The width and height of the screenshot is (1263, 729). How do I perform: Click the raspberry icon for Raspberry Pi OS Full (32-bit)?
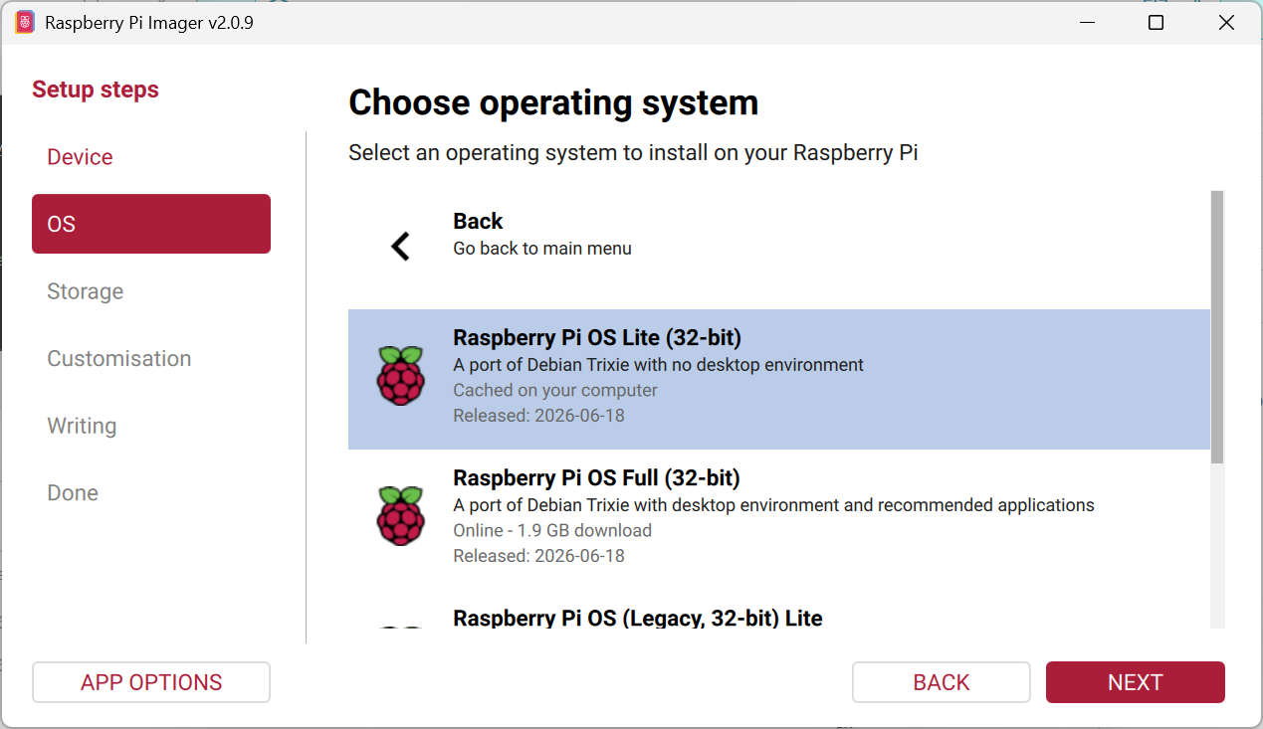[401, 515]
